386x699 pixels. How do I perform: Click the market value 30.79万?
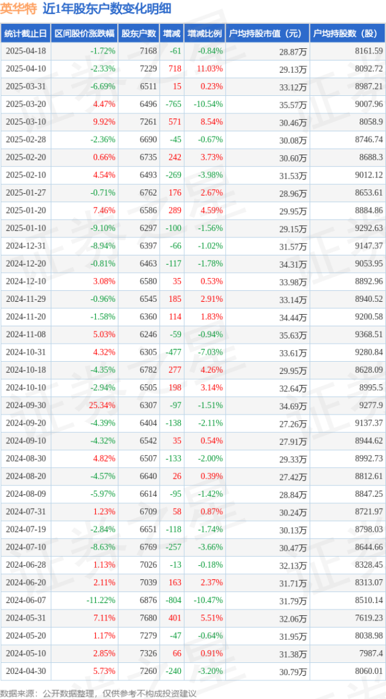coord(293,673)
